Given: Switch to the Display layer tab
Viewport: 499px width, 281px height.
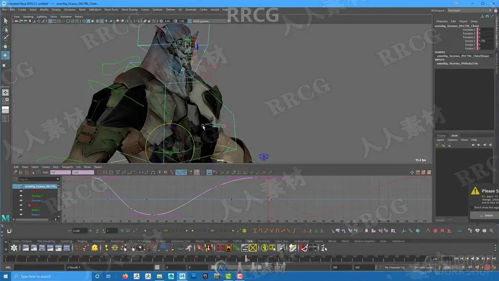Looking at the screenshot, I should (x=441, y=136).
